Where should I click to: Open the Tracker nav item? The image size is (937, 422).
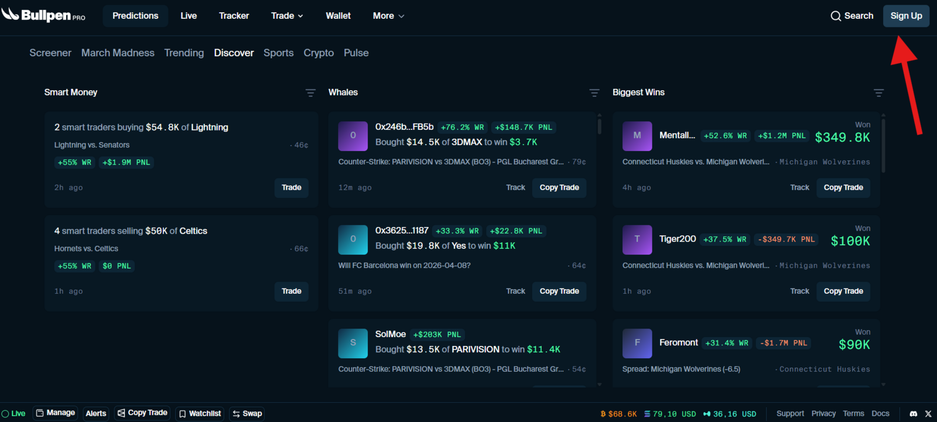[234, 16]
